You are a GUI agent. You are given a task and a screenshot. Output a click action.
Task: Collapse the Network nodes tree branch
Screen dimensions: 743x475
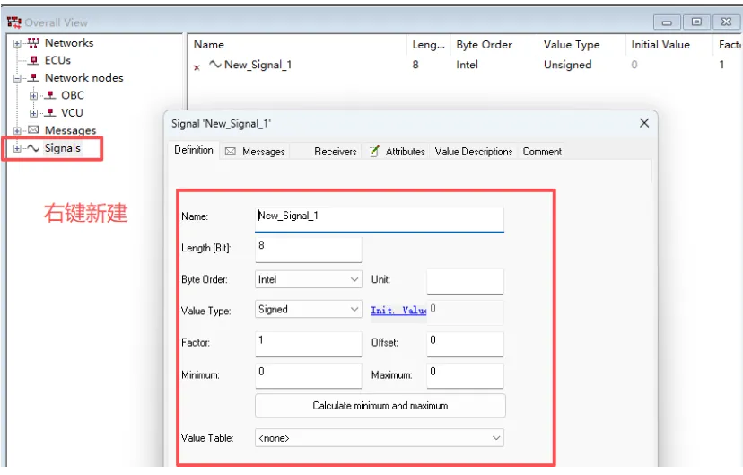17,78
